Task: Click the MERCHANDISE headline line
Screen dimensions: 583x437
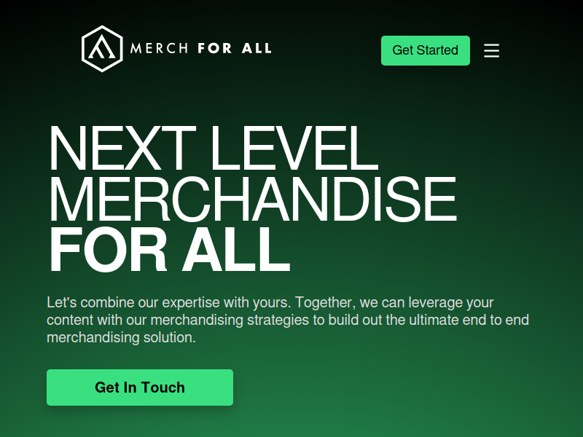Action: 252,199
